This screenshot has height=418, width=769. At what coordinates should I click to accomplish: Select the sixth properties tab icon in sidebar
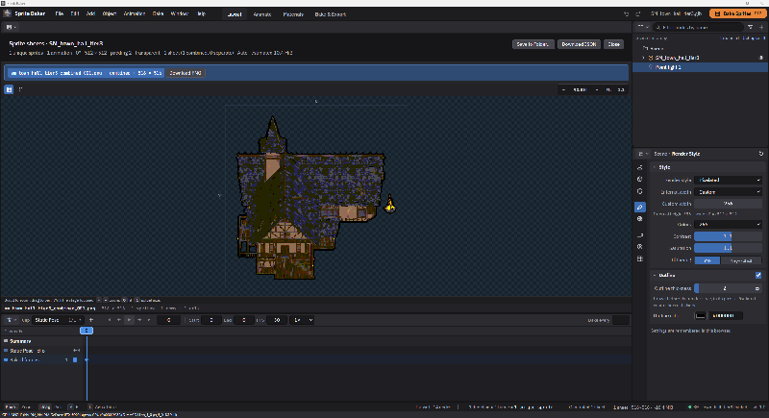click(x=639, y=235)
